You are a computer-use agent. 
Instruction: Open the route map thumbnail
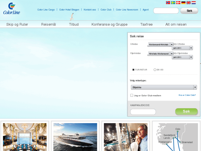(x=176, y=137)
